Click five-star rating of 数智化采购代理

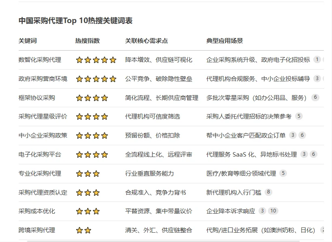96,60
